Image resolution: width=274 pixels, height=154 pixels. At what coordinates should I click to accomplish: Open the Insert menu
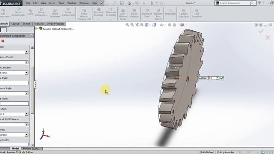pos(52,3)
